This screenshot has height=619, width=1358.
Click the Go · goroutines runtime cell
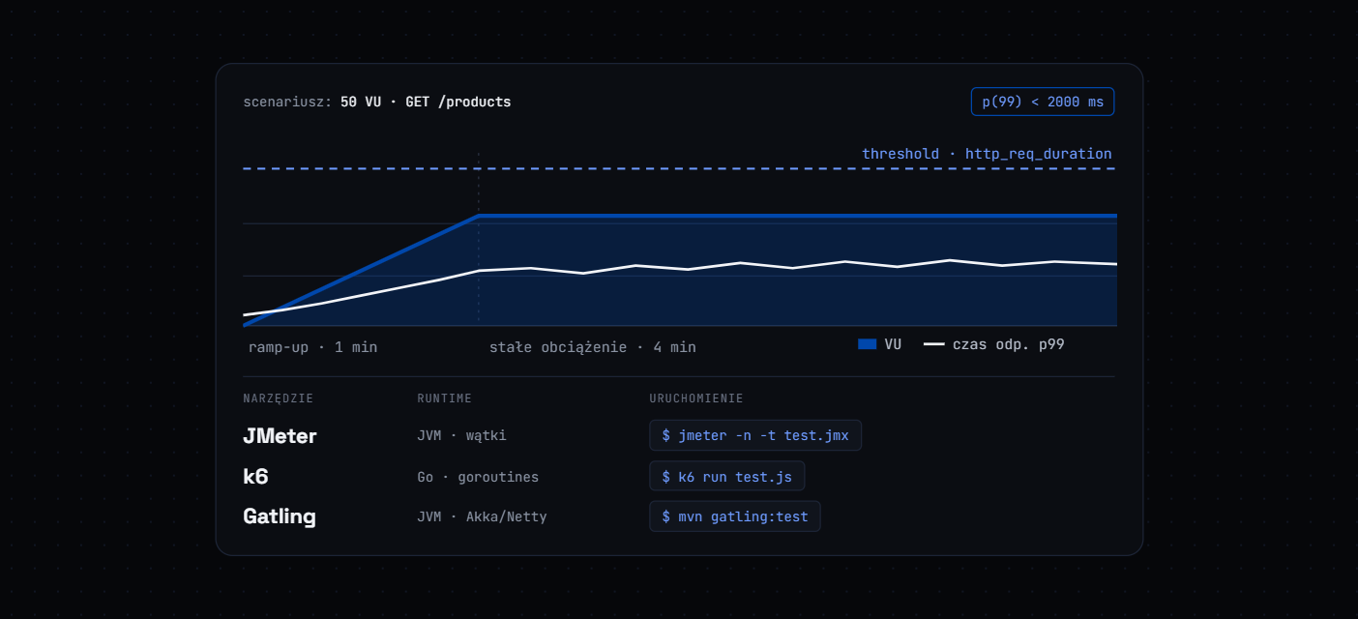(x=478, y=477)
